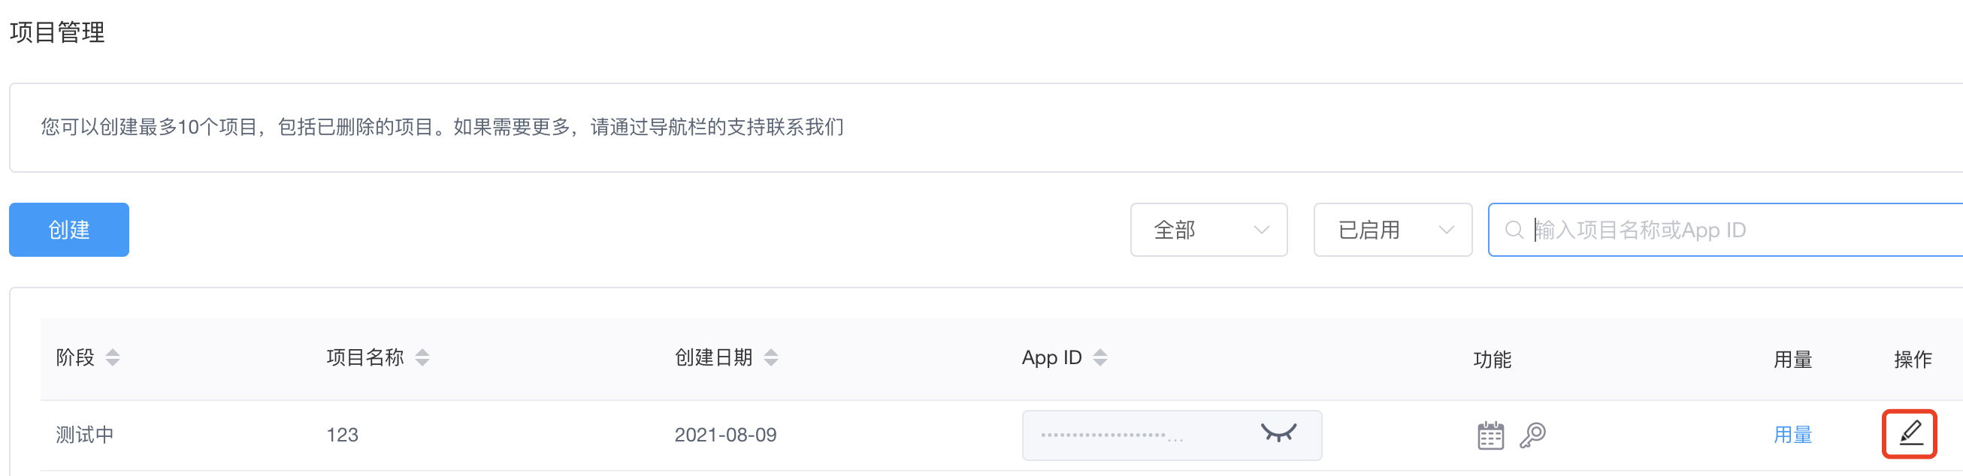Click the 创建日期 column header label

click(713, 357)
